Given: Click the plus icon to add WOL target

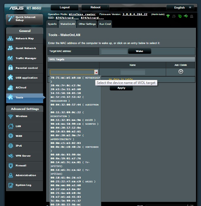Looking at the screenshot, I should (x=181, y=72).
